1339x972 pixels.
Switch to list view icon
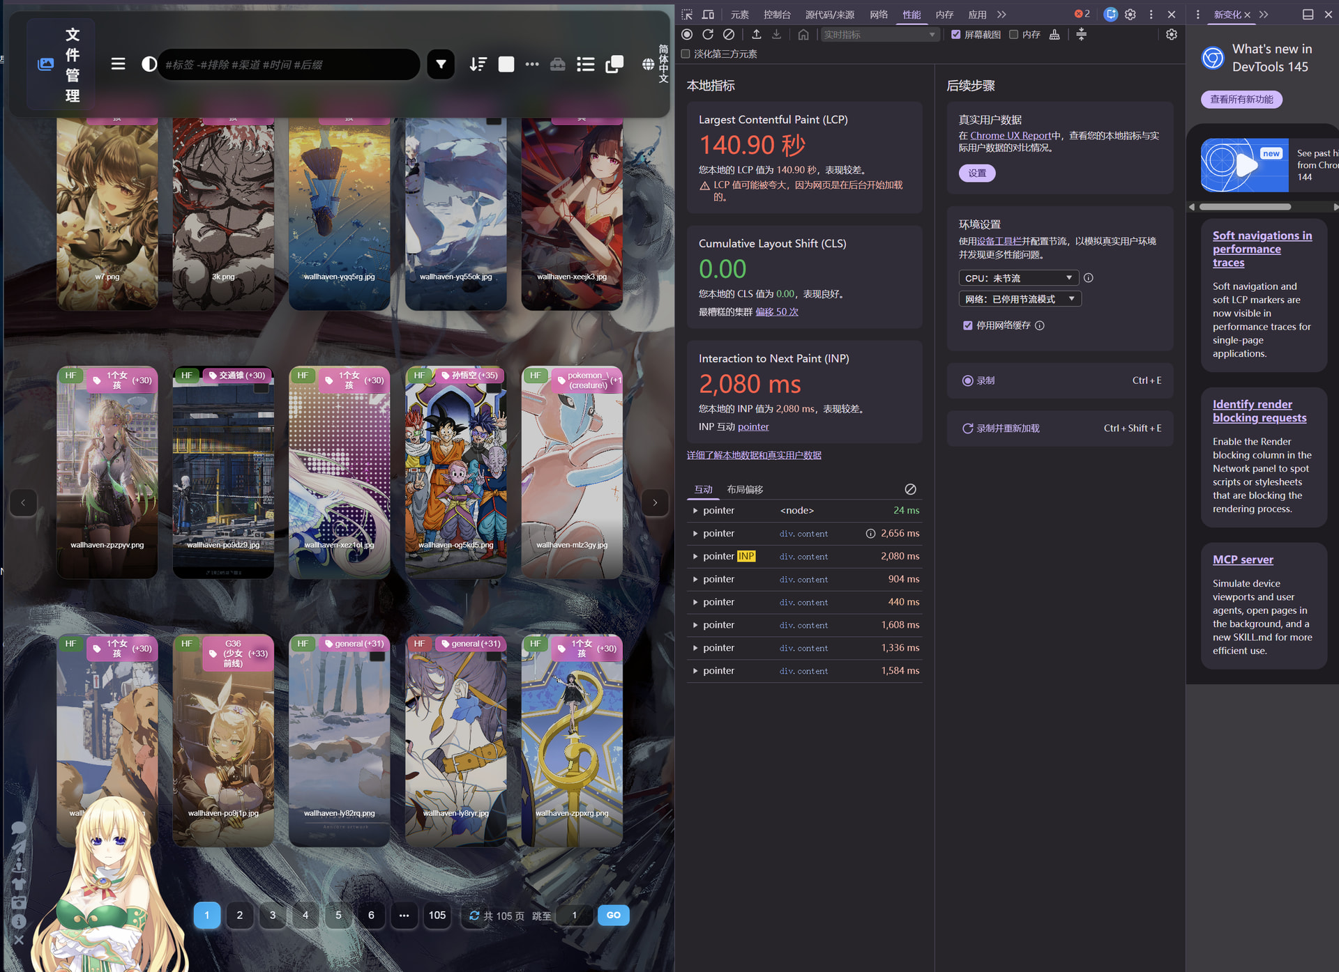point(585,65)
